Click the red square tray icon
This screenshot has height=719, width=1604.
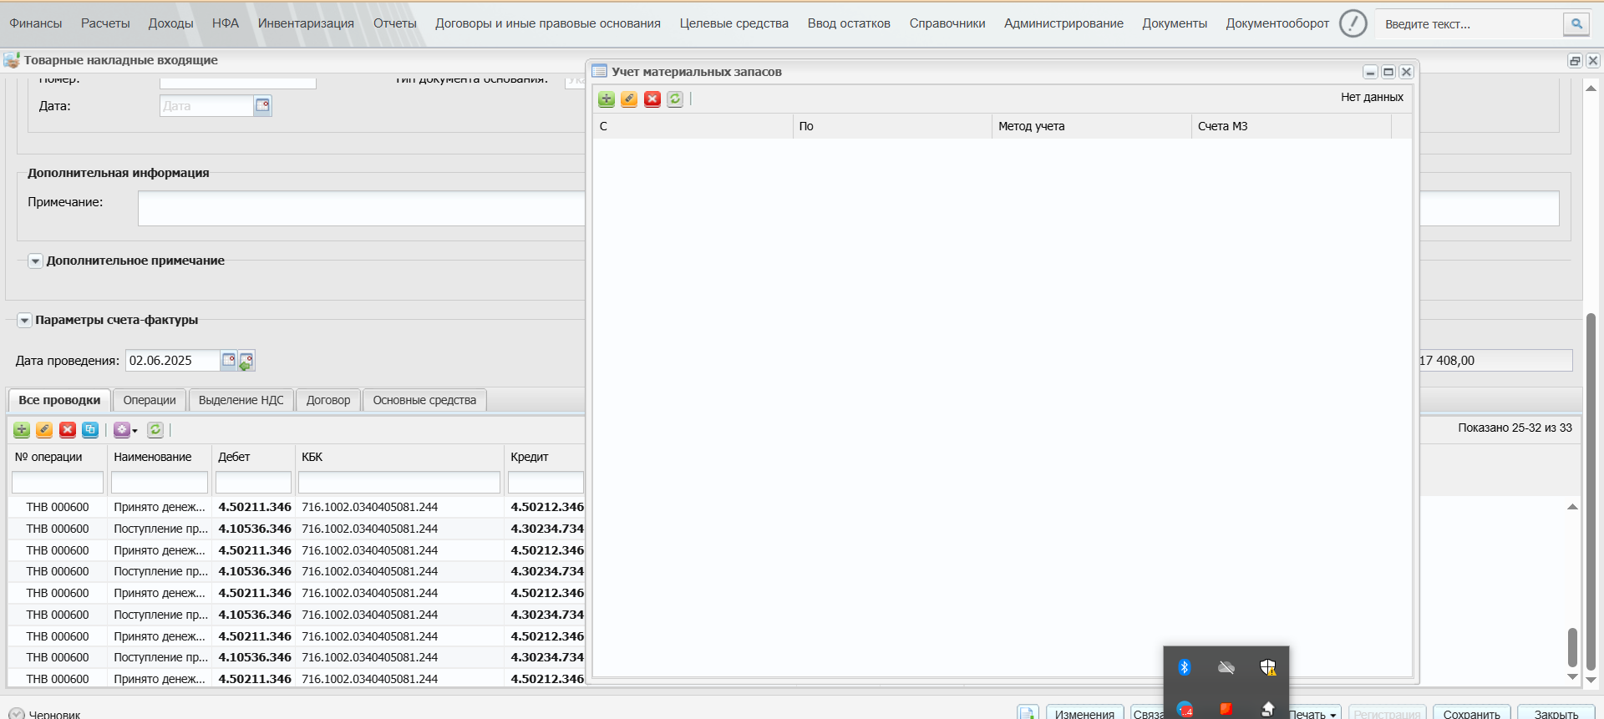1226,709
